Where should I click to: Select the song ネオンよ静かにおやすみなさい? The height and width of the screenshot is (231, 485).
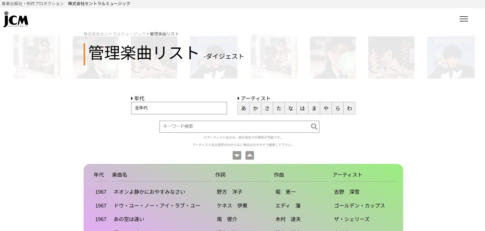point(150,192)
